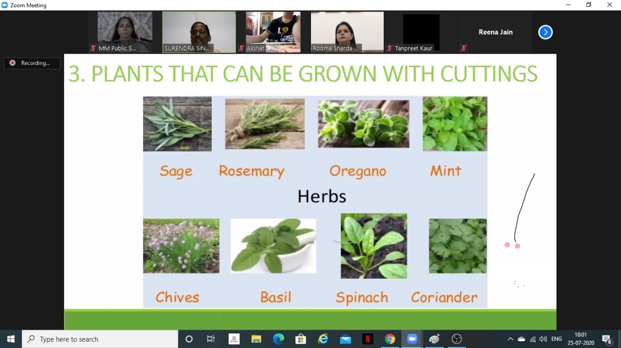The height and width of the screenshot is (348, 621).
Task: Open File Explorer from taskbar
Action: tap(256, 339)
